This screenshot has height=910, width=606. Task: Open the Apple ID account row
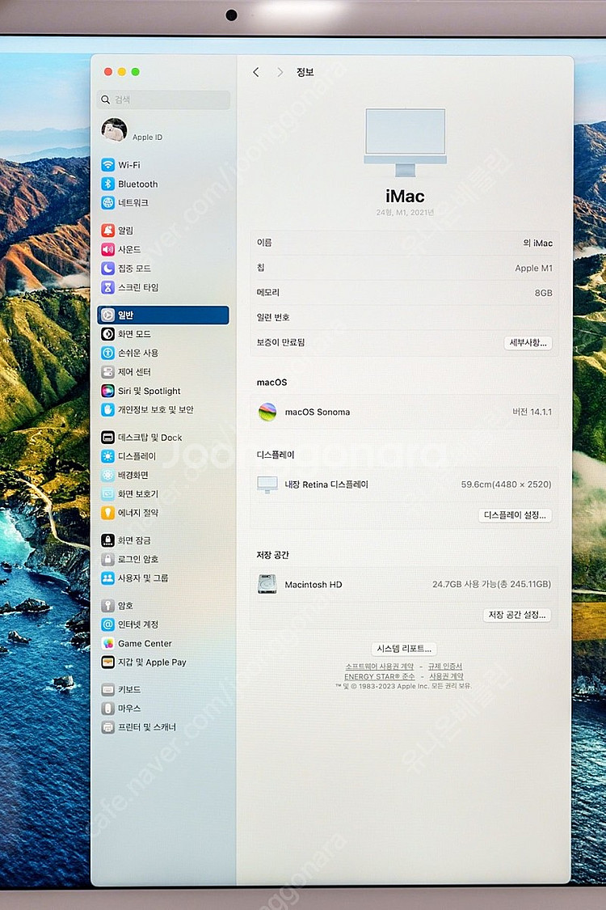point(163,130)
